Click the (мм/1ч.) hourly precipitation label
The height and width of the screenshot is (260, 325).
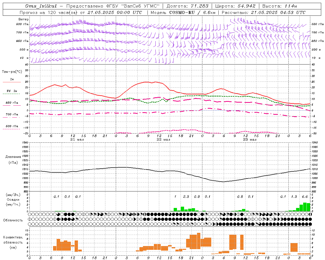[x=13, y=204]
